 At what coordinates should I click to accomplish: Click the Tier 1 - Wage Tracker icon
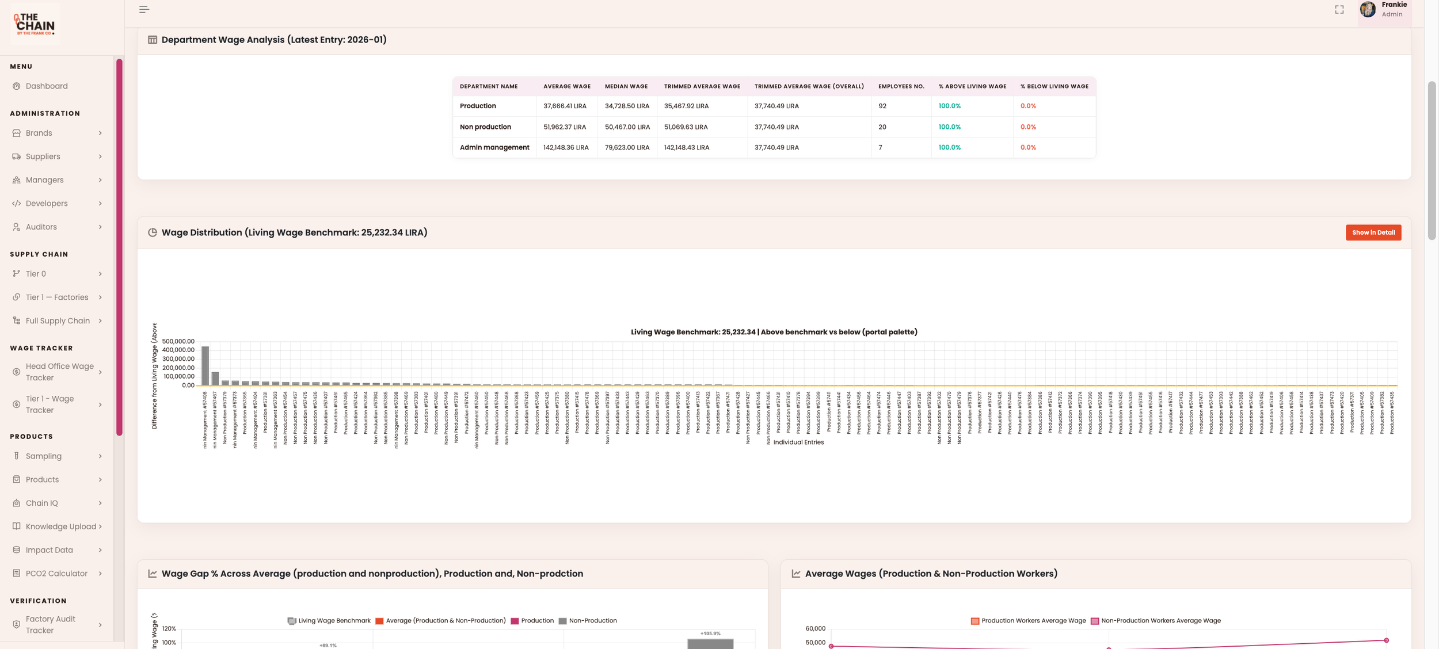click(x=16, y=404)
